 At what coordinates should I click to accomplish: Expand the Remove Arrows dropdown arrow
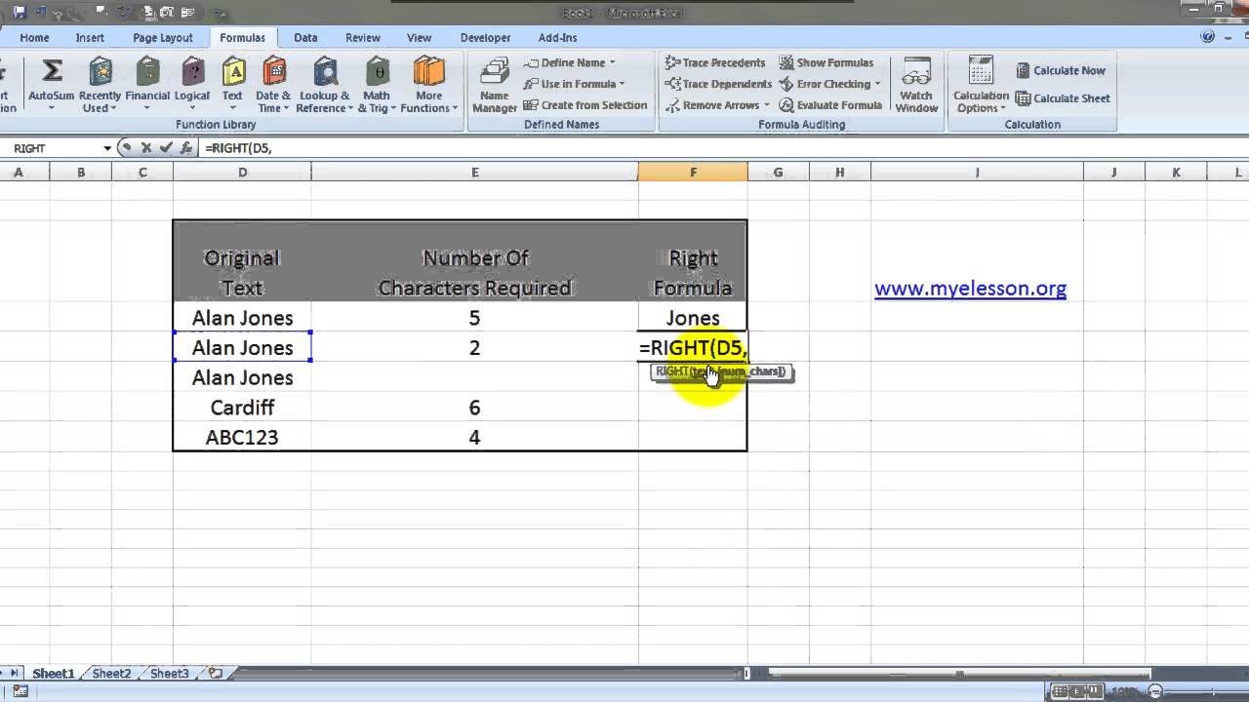pos(766,105)
